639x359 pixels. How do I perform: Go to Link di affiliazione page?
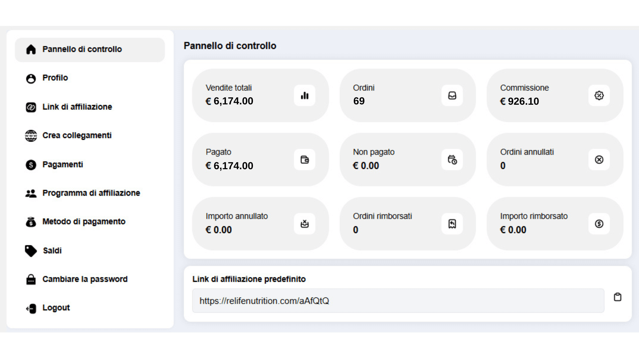click(77, 107)
